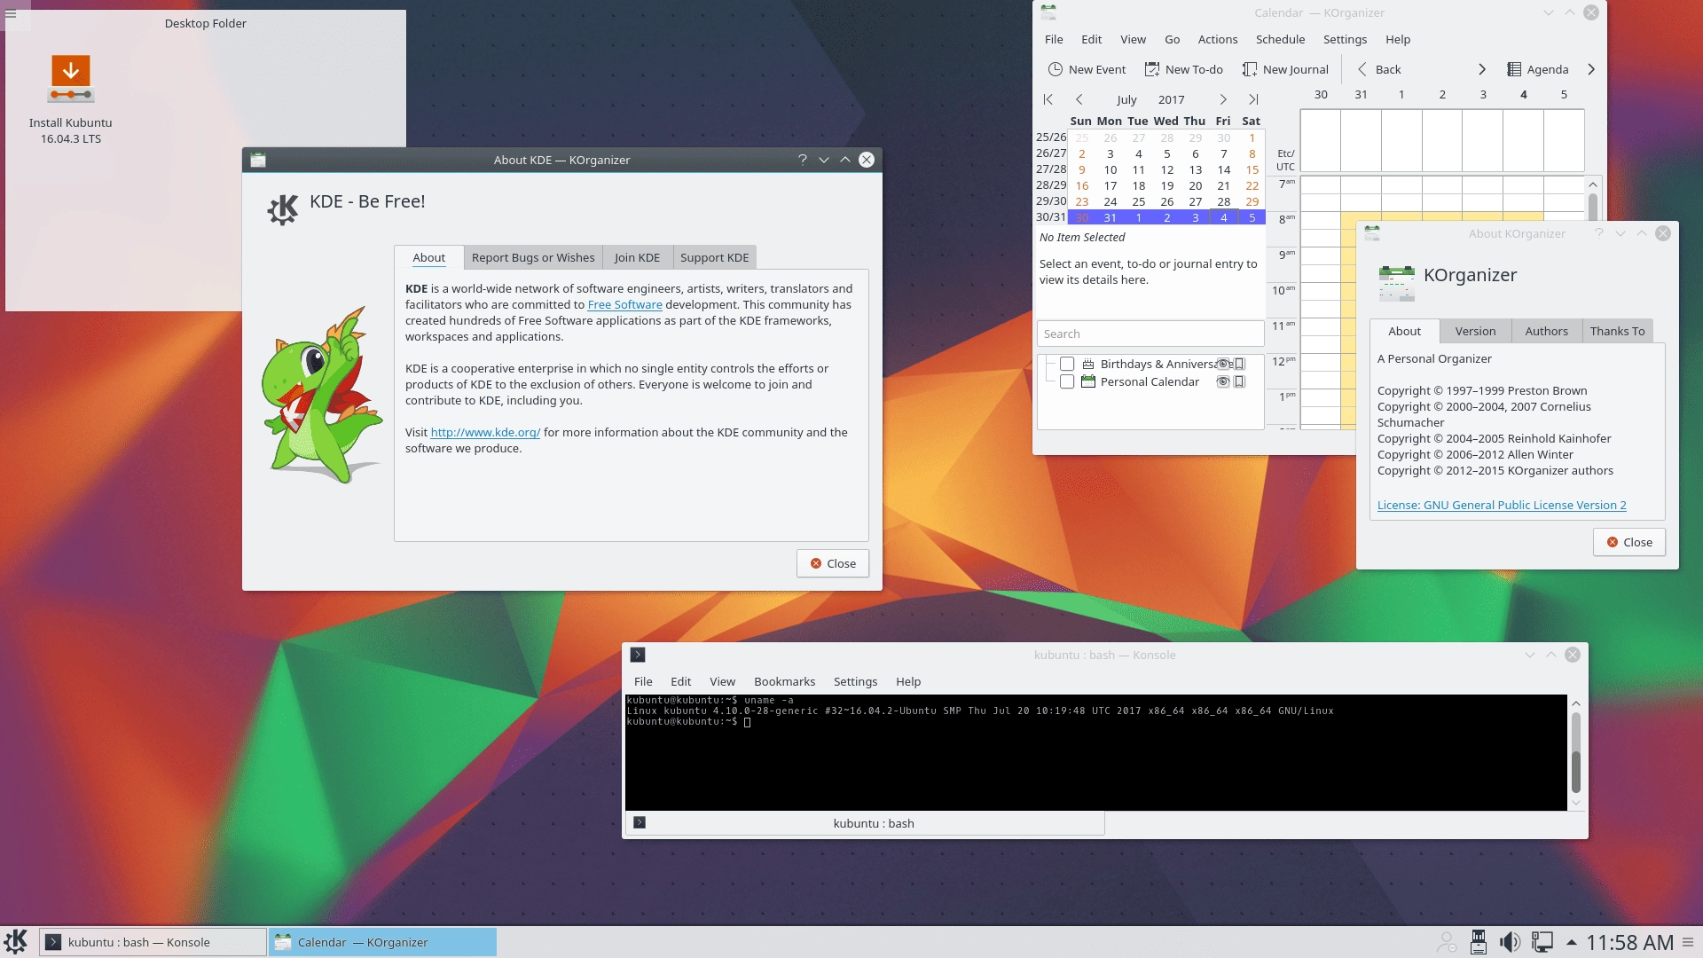1703x958 pixels.
Task: Switch to Version tab in About KOrganizer
Action: tap(1475, 331)
